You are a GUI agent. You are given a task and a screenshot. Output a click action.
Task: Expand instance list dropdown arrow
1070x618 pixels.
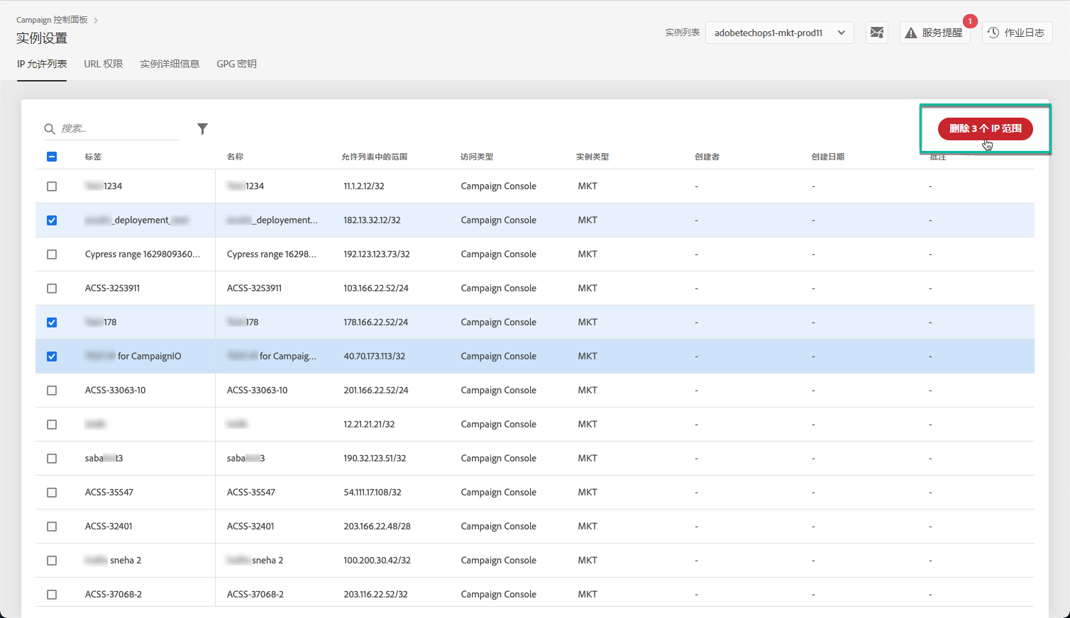[x=842, y=33]
